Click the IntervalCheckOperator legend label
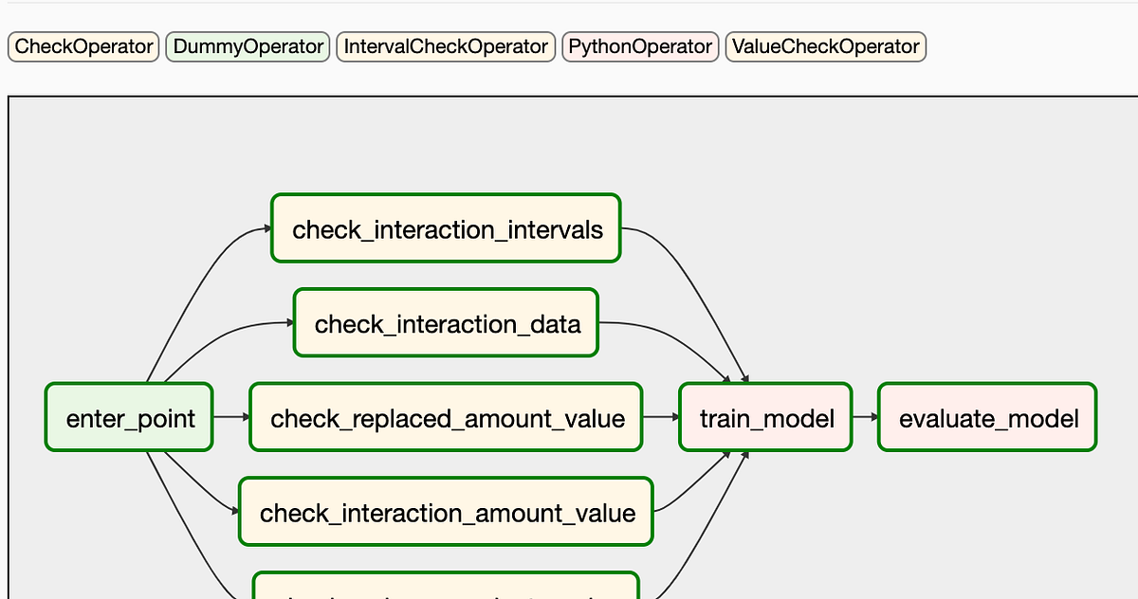 [x=445, y=45]
